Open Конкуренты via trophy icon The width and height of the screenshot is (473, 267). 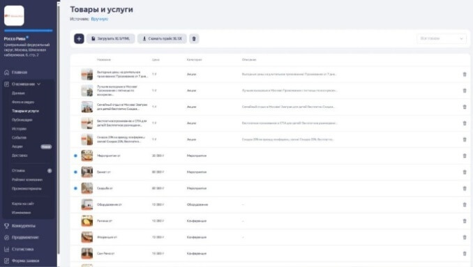pyautogui.click(x=7, y=226)
